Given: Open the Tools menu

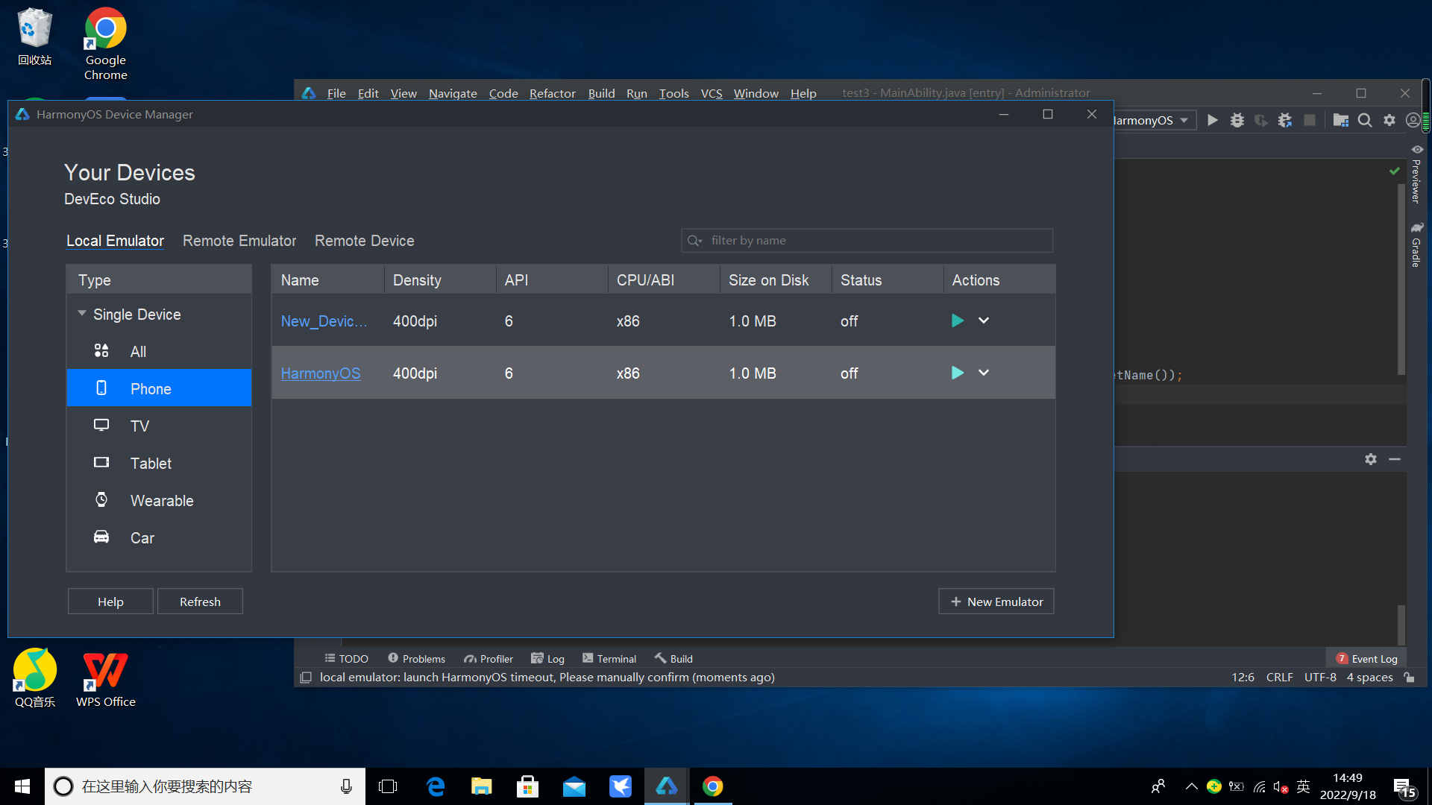Looking at the screenshot, I should [673, 93].
